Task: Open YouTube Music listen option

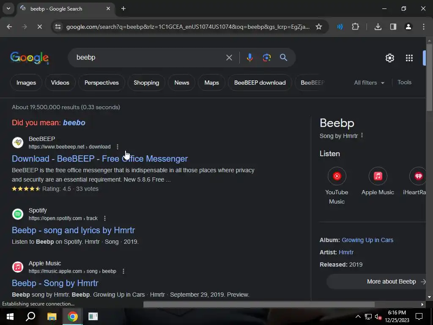Action: click(x=337, y=186)
